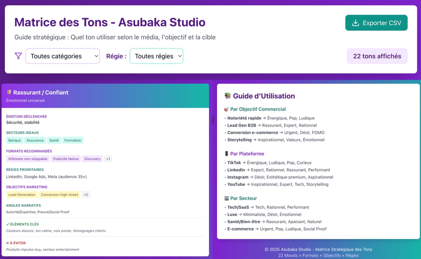Click the Notoriété rapide guide line
Image resolution: width=421 pixels, height=259 pixels.
point(270,118)
